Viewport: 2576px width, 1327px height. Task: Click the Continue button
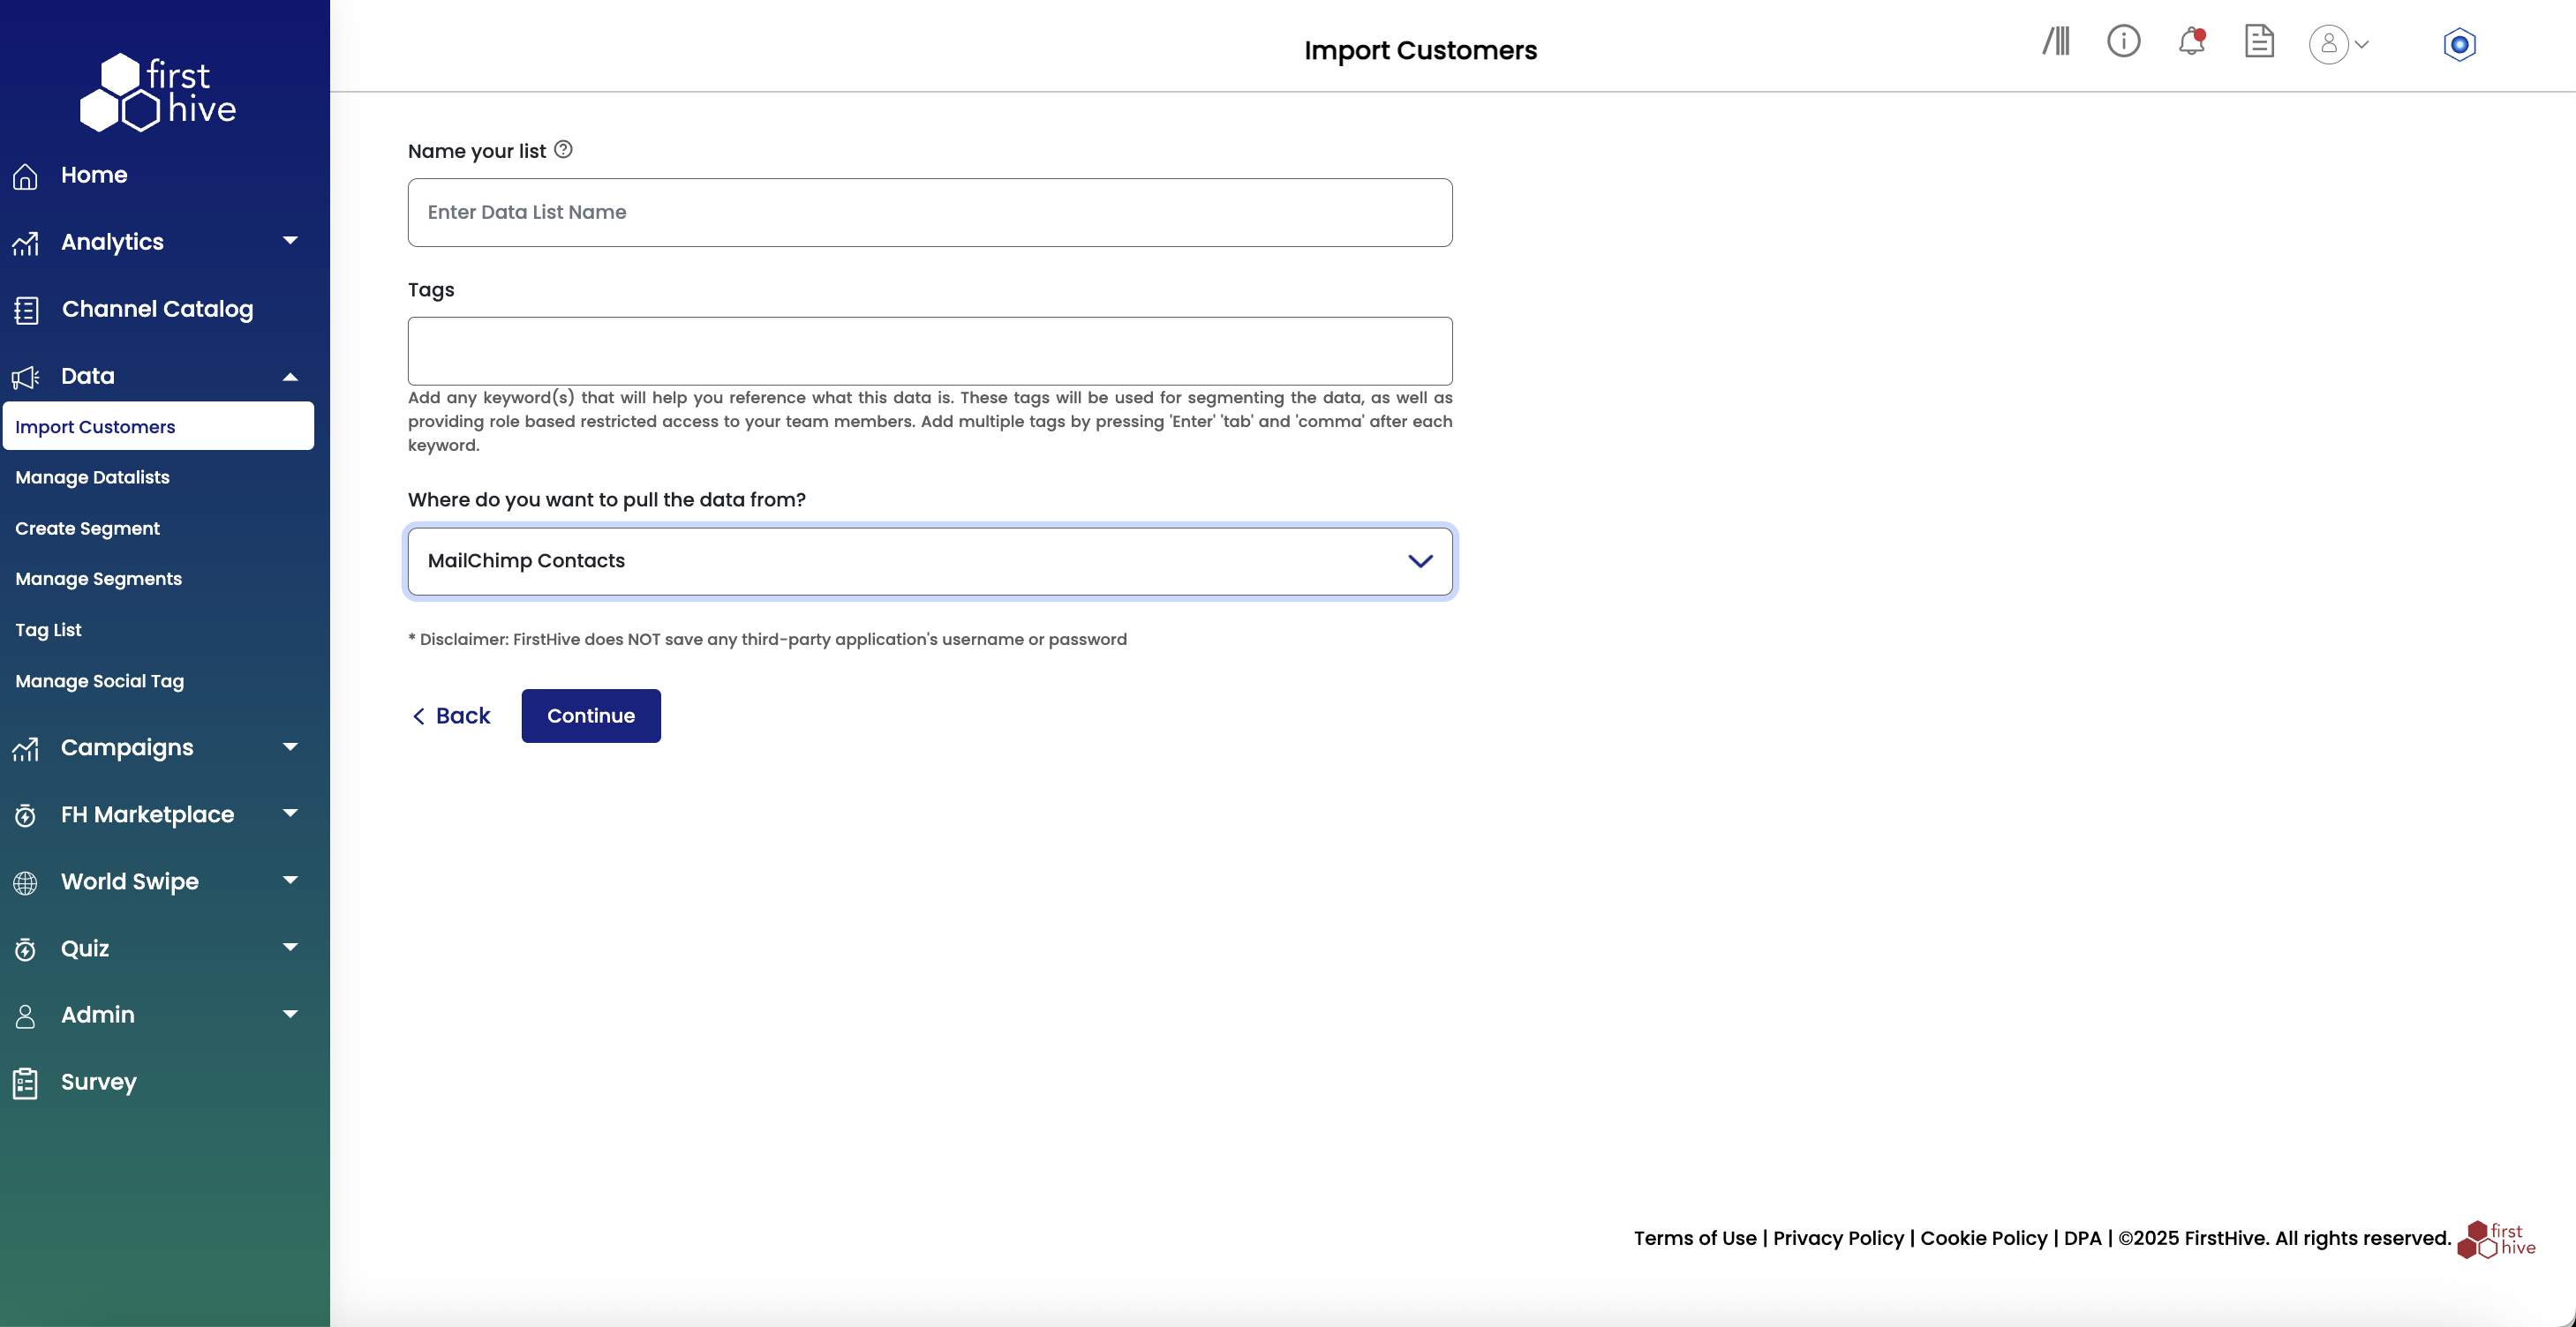[x=591, y=716]
